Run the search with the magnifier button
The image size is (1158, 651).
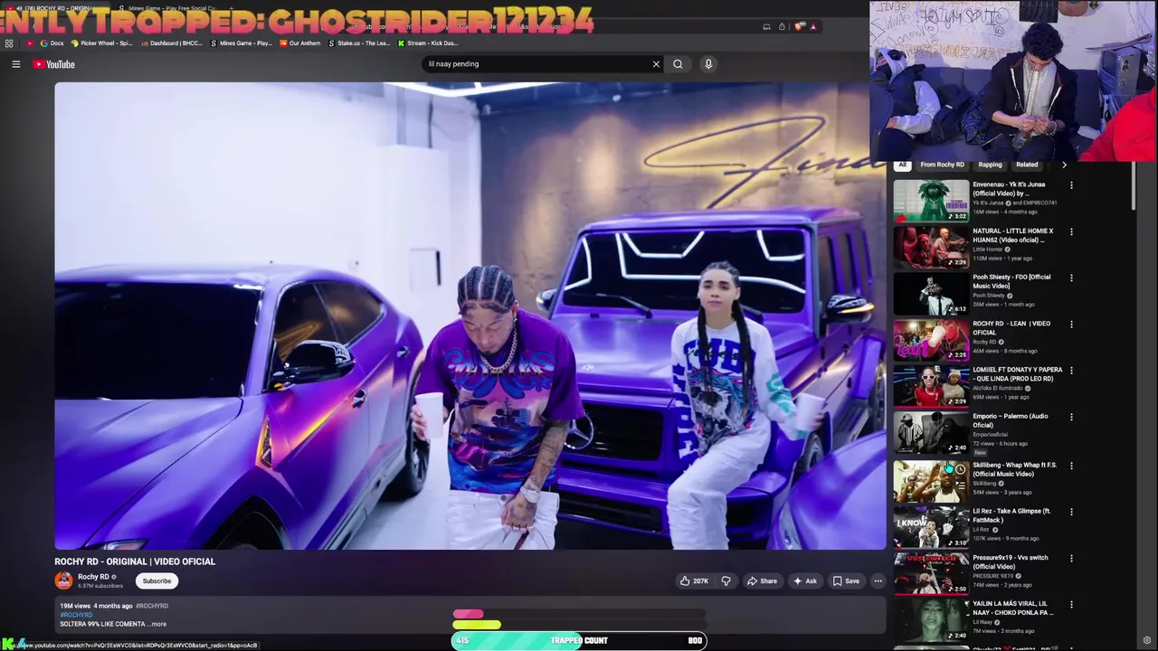point(678,64)
